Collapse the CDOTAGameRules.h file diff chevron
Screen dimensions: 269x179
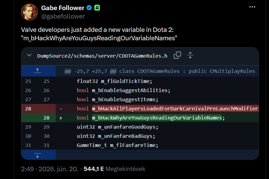29,55
